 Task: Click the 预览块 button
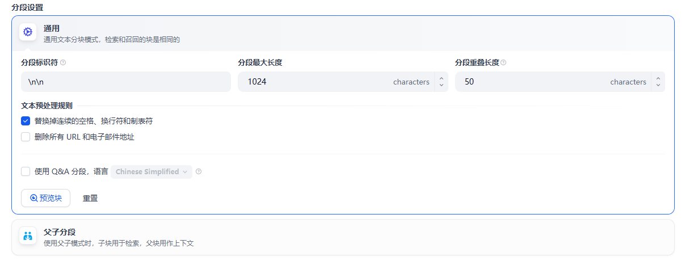point(45,198)
